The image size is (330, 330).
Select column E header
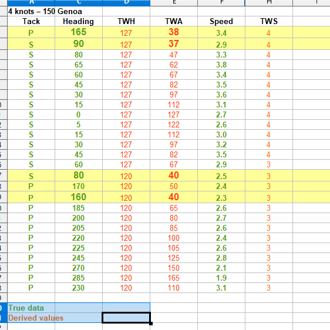click(x=174, y=2)
